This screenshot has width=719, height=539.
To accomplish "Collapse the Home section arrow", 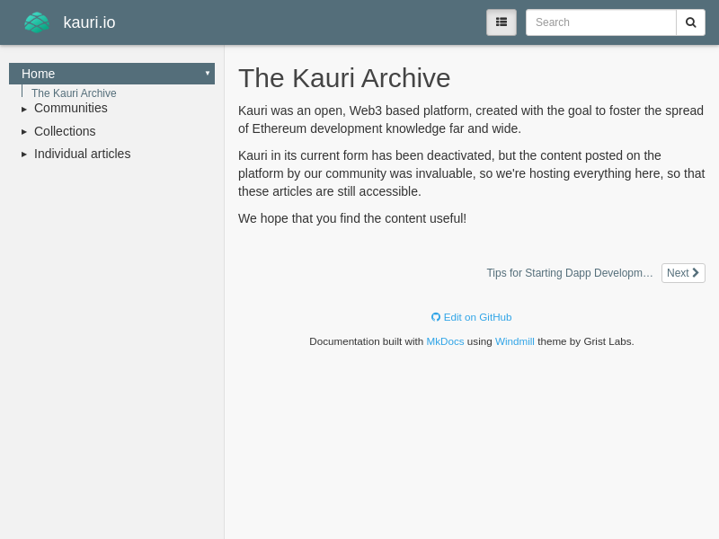I will (207, 74).
